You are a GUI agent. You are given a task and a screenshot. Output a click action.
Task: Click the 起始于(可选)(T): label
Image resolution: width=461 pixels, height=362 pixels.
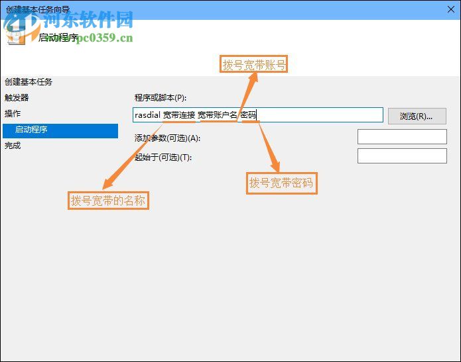tap(163, 158)
